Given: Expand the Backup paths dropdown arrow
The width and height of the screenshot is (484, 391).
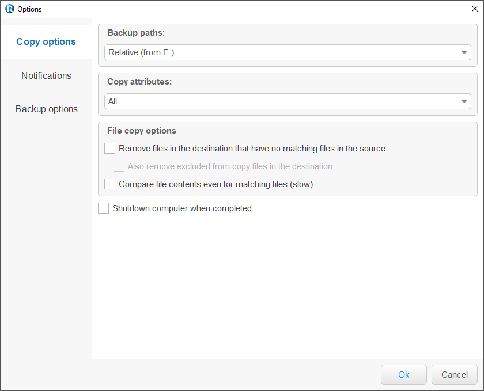Looking at the screenshot, I should pos(464,52).
